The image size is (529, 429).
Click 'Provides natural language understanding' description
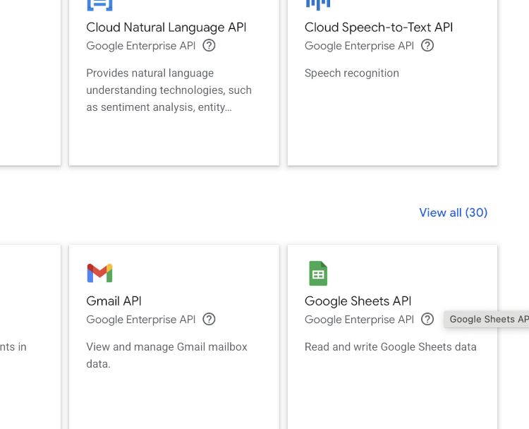[x=169, y=90]
